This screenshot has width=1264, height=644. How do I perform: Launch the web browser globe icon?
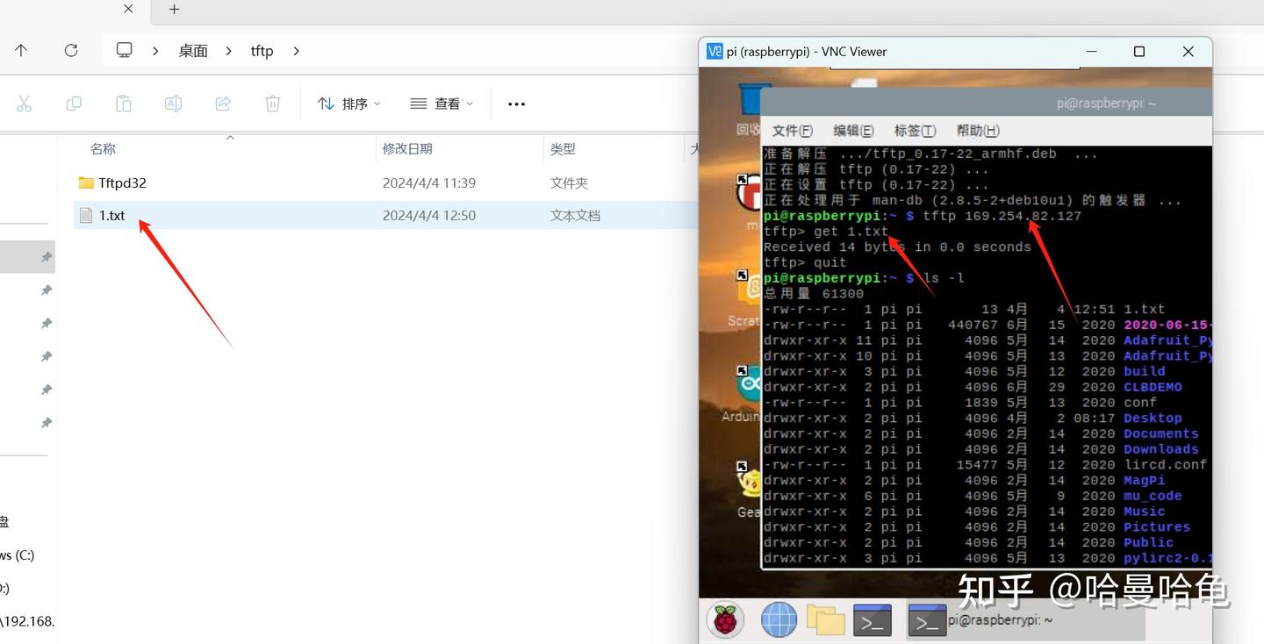pos(778,619)
